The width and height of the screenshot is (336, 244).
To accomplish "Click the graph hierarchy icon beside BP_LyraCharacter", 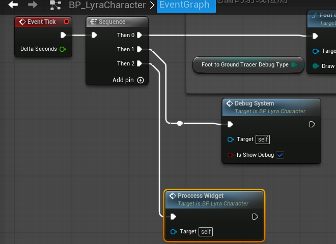I will point(55,5).
